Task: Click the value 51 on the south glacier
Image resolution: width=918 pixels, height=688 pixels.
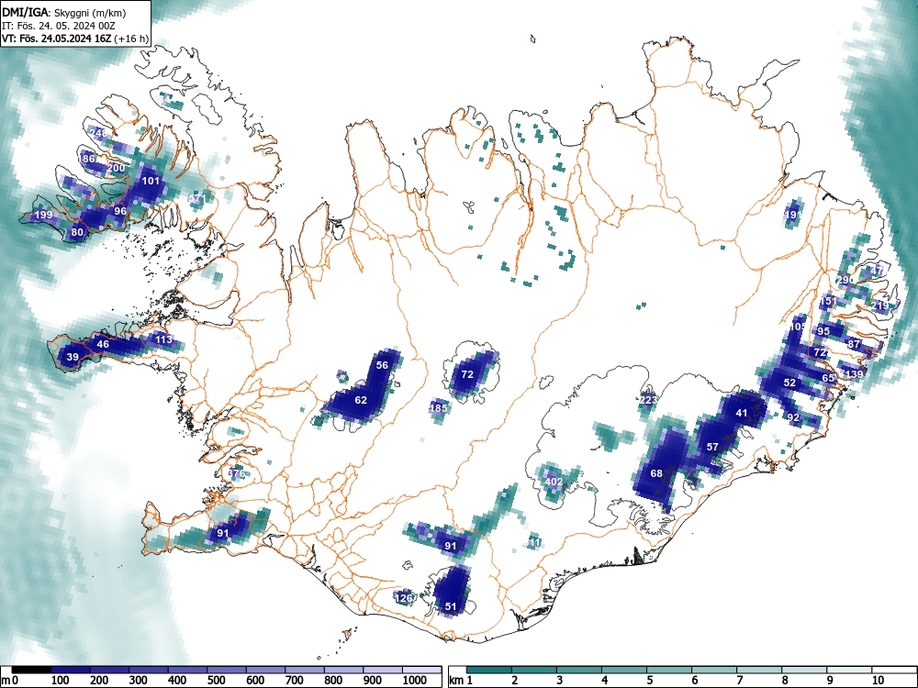Action: pyautogui.click(x=450, y=606)
